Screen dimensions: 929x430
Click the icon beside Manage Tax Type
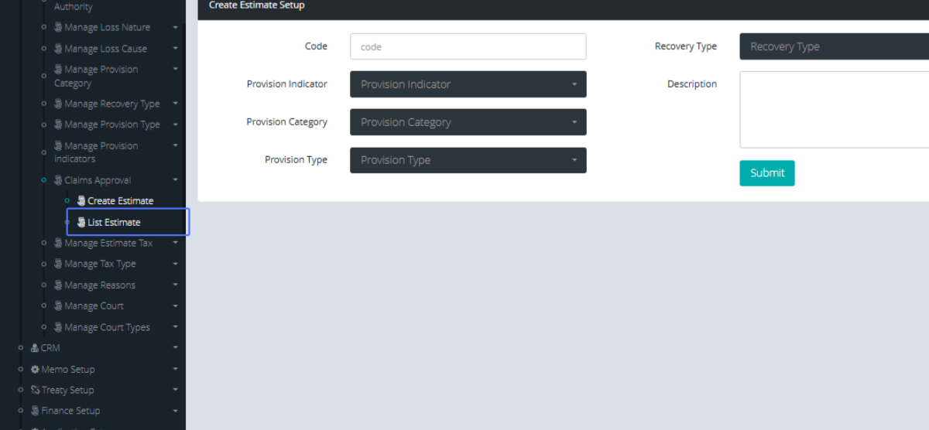tap(58, 264)
